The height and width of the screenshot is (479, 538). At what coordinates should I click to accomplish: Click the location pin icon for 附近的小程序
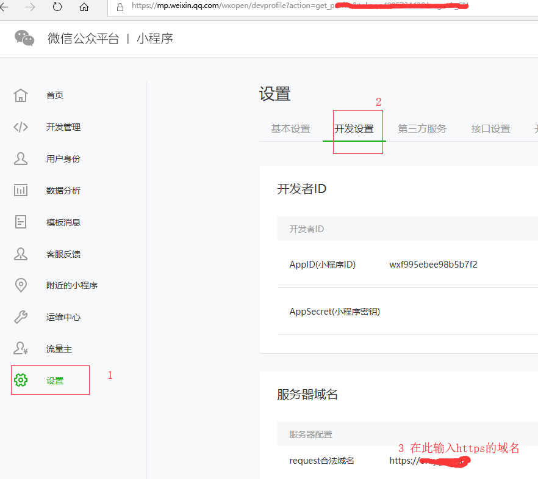point(21,285)
